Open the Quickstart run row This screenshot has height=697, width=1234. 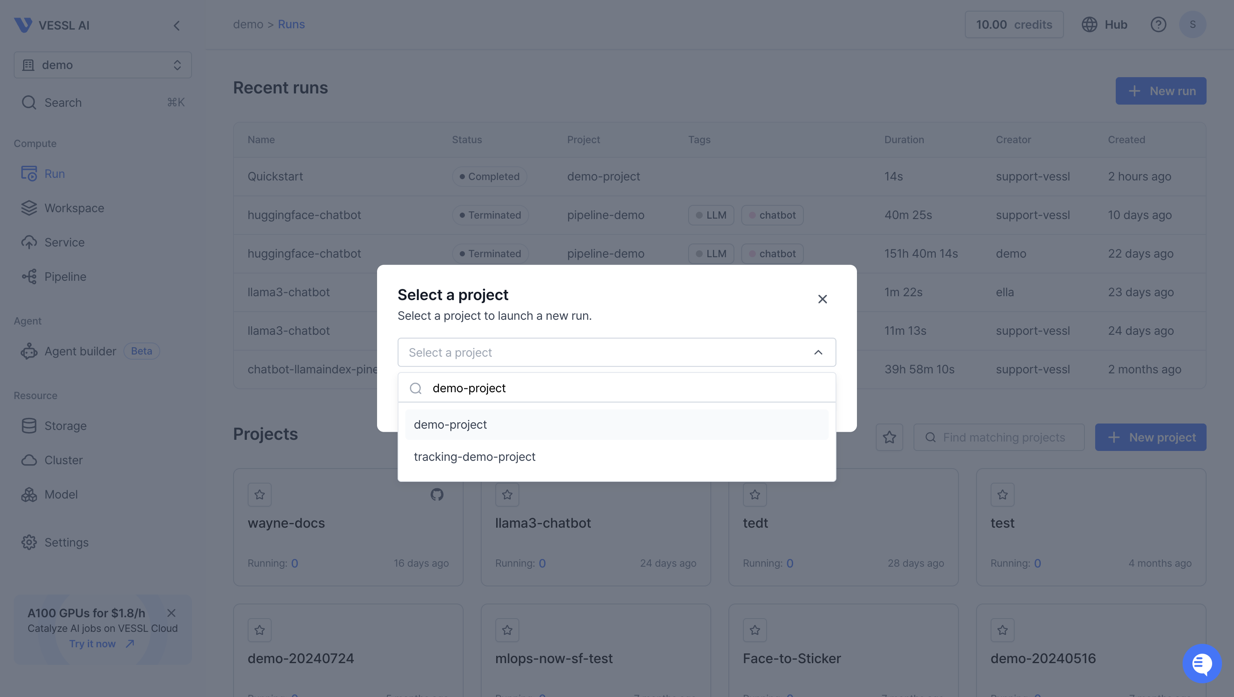719,177
